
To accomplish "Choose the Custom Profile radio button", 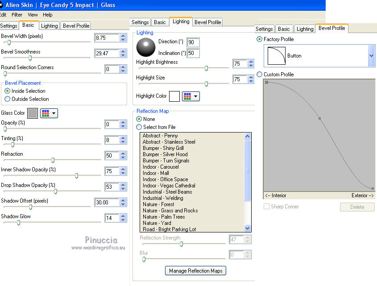I will (260, 75).
